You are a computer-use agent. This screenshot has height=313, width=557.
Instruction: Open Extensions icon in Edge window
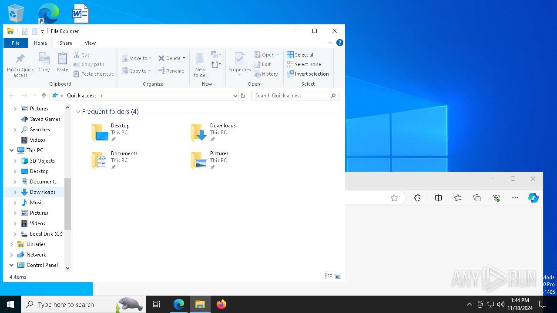(x=417, y=198)
